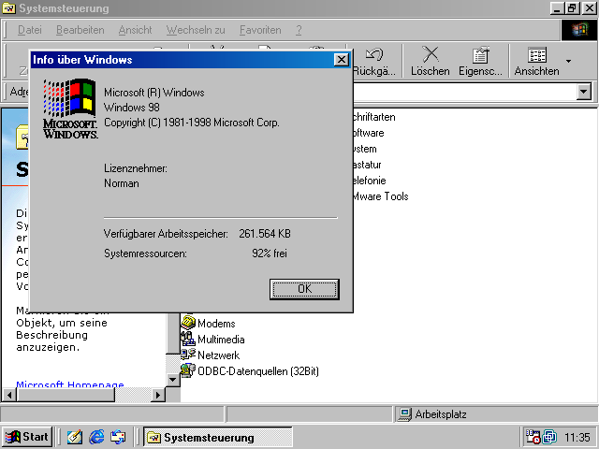Open the Datei menu
Screen dimensions: 599x449
click(30, 30)
